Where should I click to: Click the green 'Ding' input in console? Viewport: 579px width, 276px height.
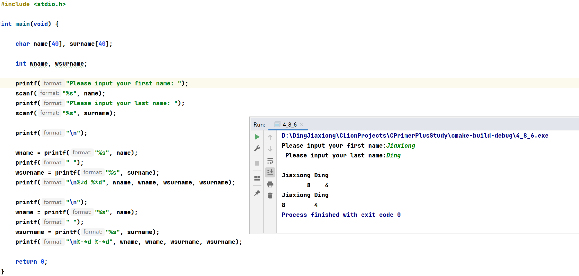point(393,155)
